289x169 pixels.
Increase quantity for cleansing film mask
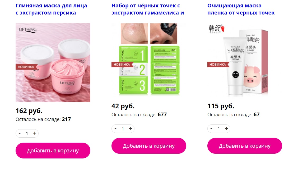tap(226, 129)
